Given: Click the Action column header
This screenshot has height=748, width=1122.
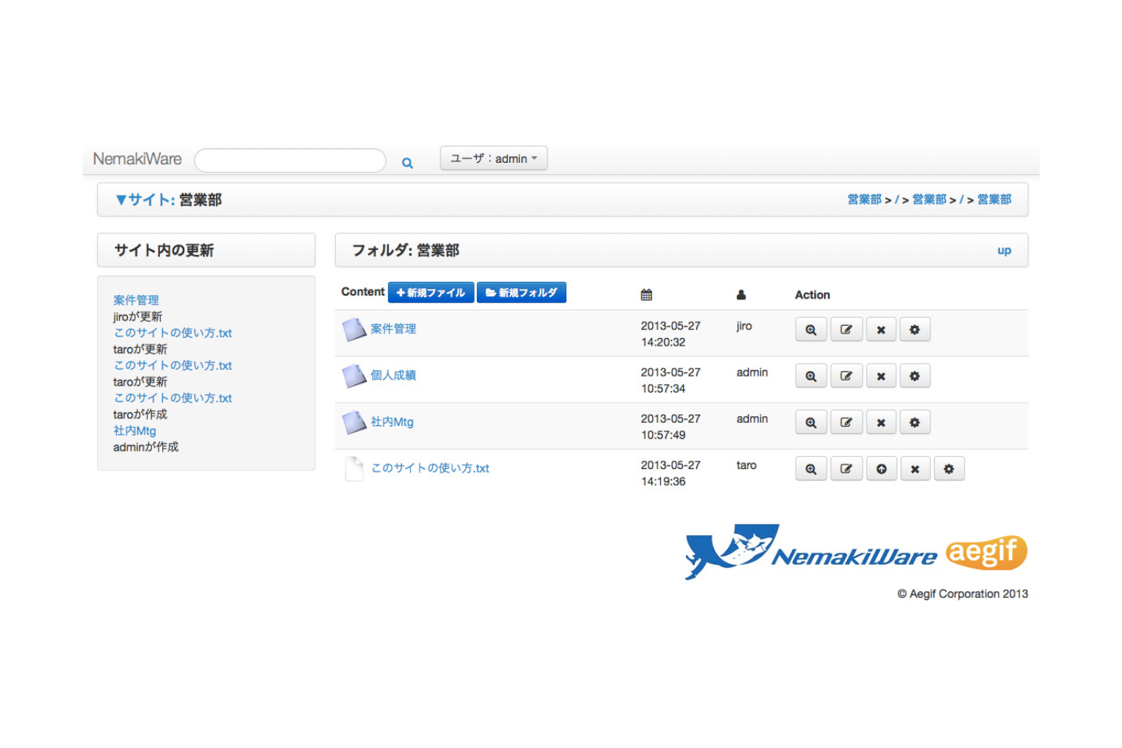Looking at the screenshot, I should coord(812,295).
